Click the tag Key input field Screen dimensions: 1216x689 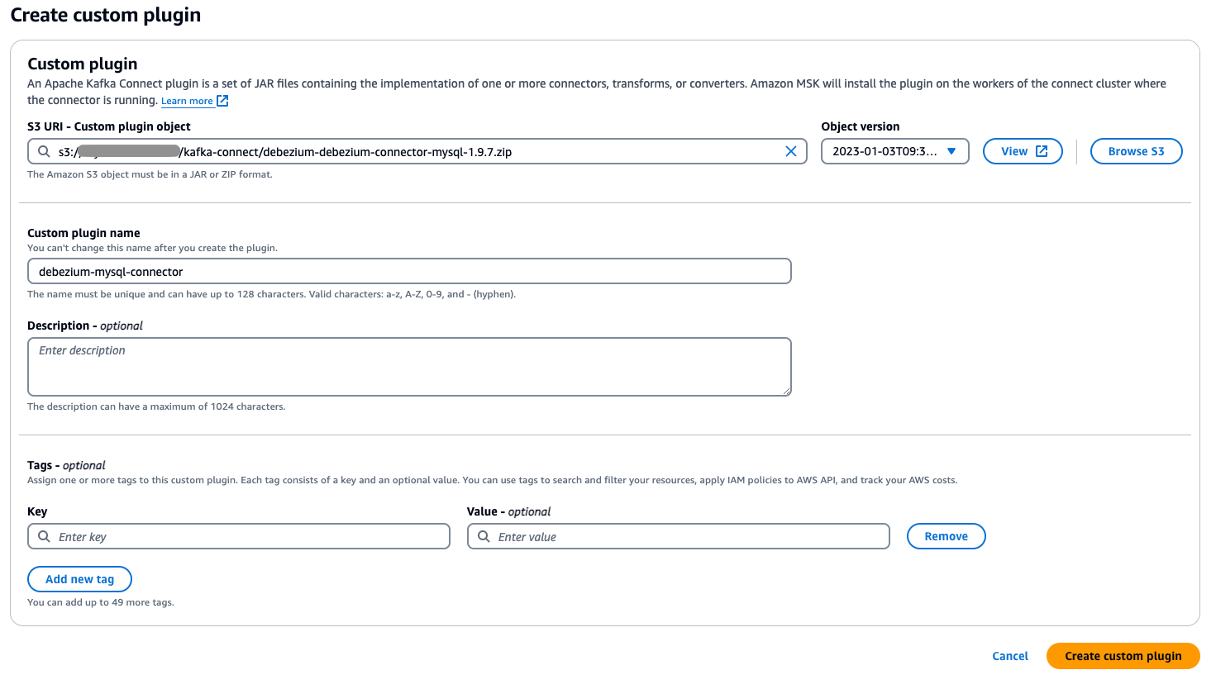[x=238, y=536]
